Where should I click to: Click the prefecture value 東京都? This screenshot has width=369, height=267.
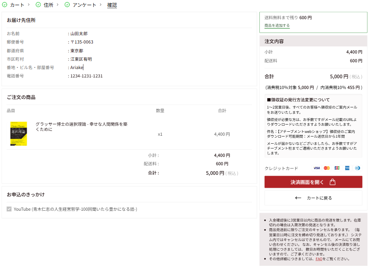(77, 51)
